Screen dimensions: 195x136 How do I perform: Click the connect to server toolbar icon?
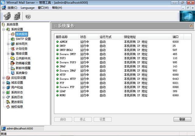(7, 16)
